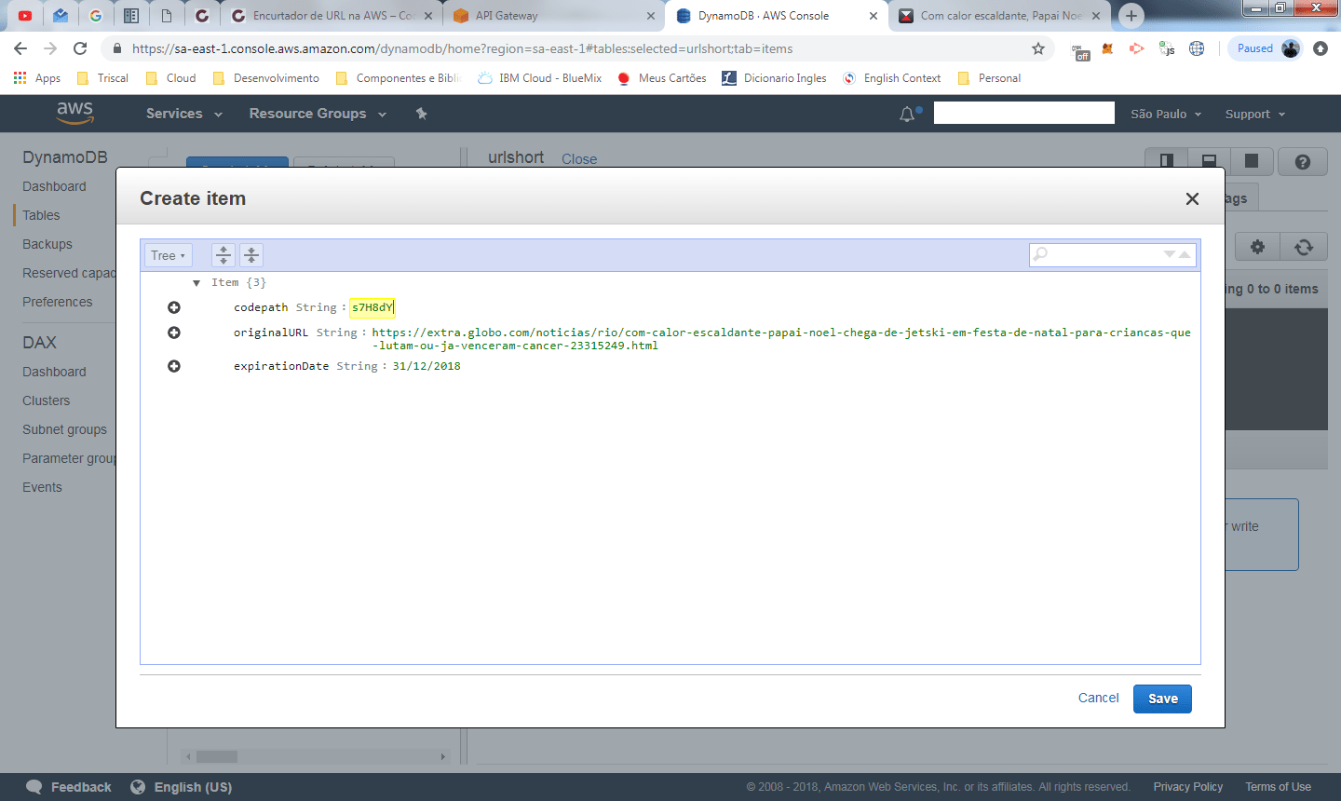Change language via English (US) footer
The image size is (1341, 801).
pyautogui.click(x=182, y=787)
